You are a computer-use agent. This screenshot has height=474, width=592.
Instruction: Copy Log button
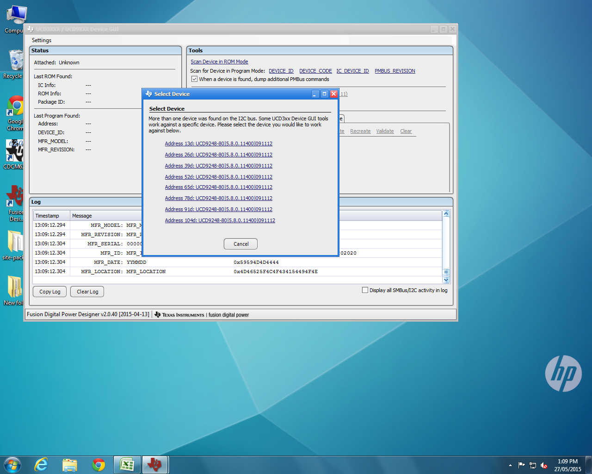click(x=50, y=292)
